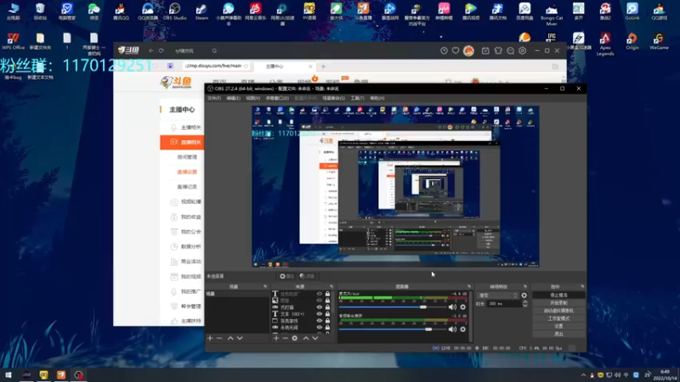The image size is (680, 382).
Task: Toggle eye visibility of the image source
Action: coord(320,301)
